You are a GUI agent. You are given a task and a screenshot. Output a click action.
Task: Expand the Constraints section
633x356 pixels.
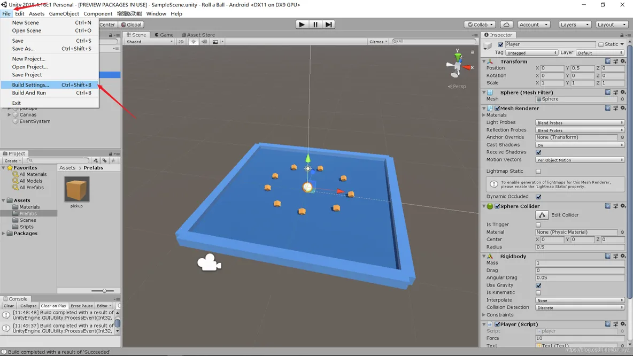pyautogui.click(x=484, y=315)
